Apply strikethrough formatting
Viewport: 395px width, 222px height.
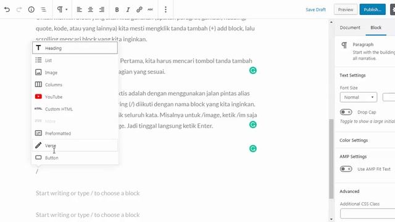pyautogui.click(x=151, y=10)
